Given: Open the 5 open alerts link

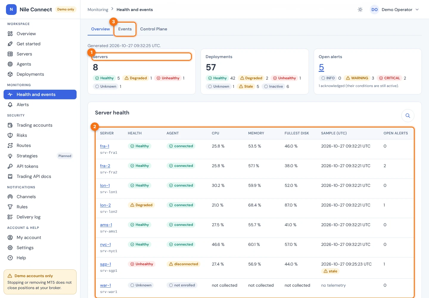Looking at the screenshot, I should (x=321, y=68).
